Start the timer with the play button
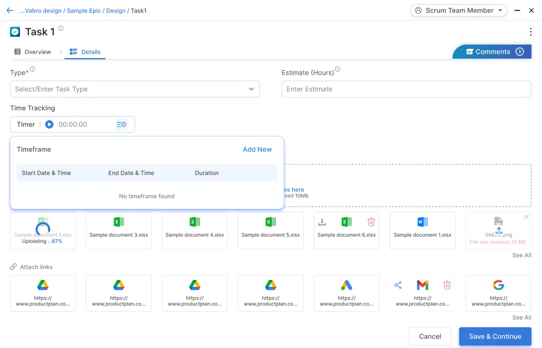This screenshot has width=542, height=348. coord(49,124)
